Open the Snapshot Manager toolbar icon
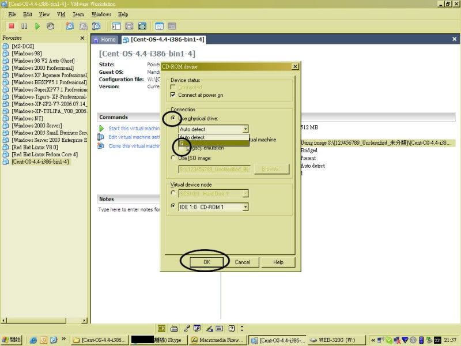Screen dimensions: 461x346 click(x=96, y=26)
